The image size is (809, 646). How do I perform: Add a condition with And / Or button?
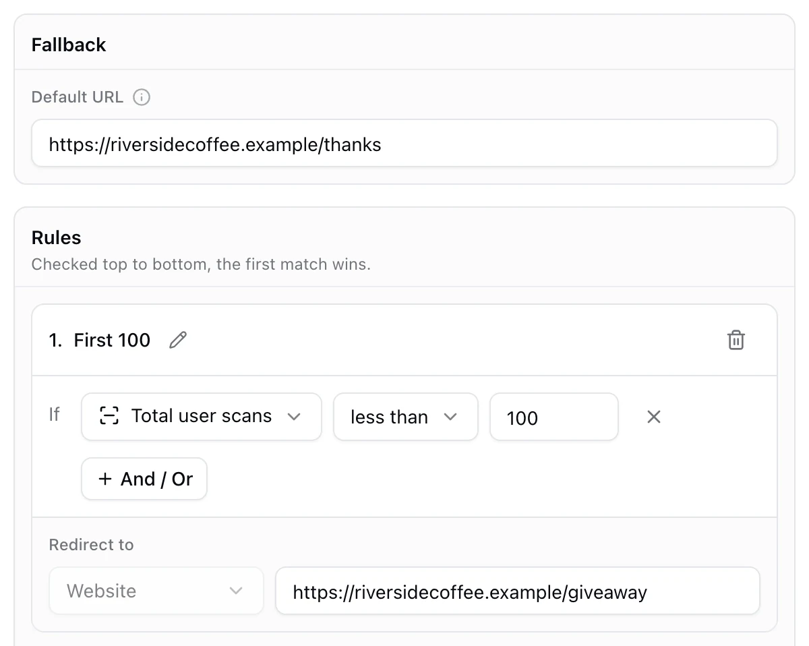point(144,479)
